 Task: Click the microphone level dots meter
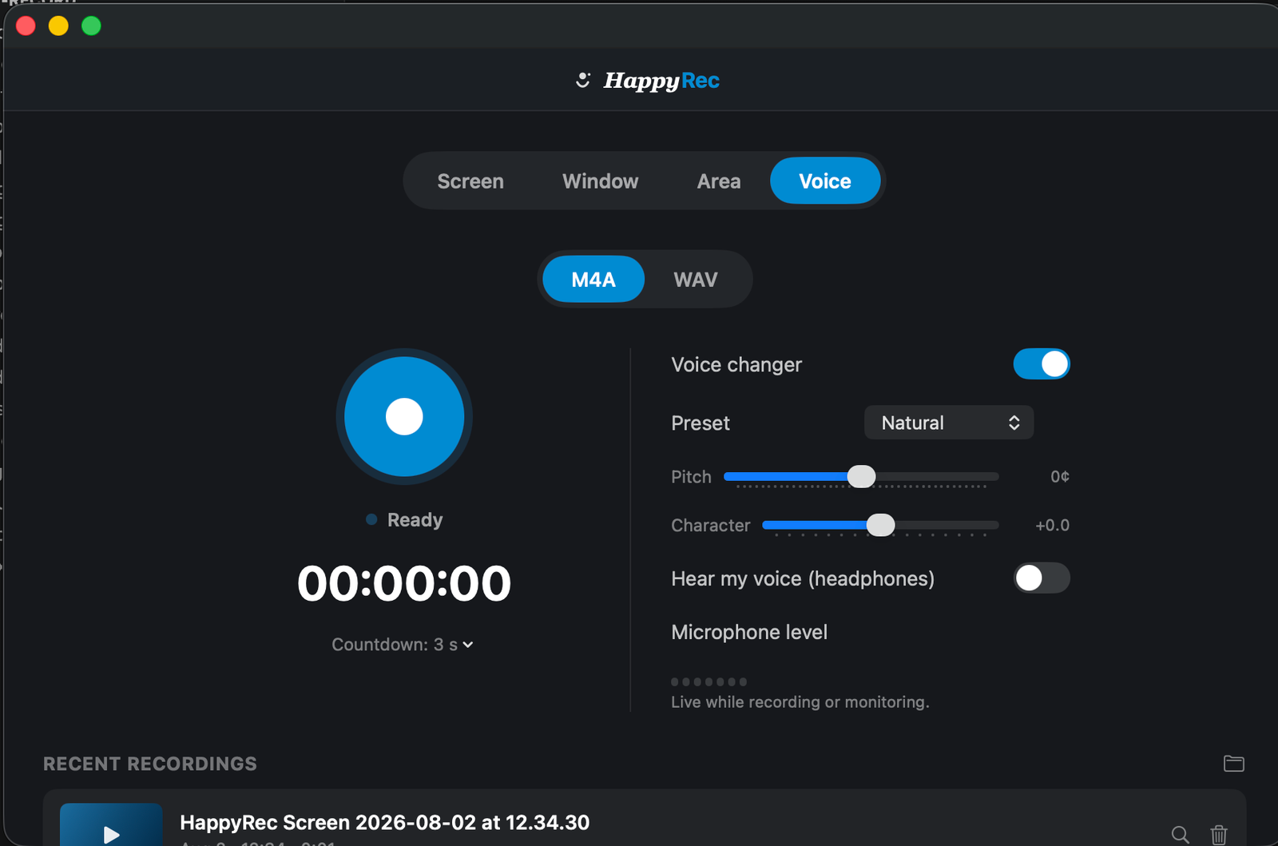point(708,681)
